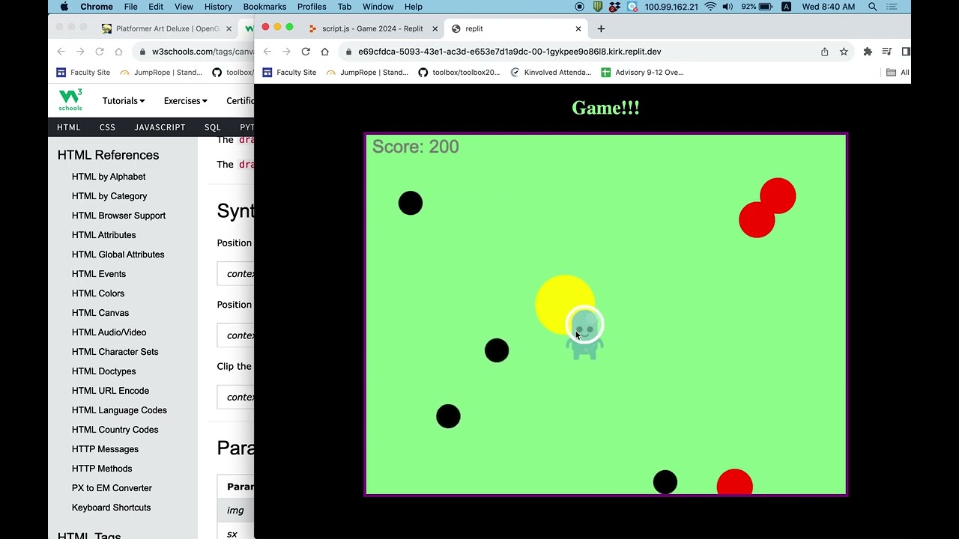Viewport: 959px width, 539px height.
Task: Expand the Exercises dropdown on w3schools
Action: [185, 101]
